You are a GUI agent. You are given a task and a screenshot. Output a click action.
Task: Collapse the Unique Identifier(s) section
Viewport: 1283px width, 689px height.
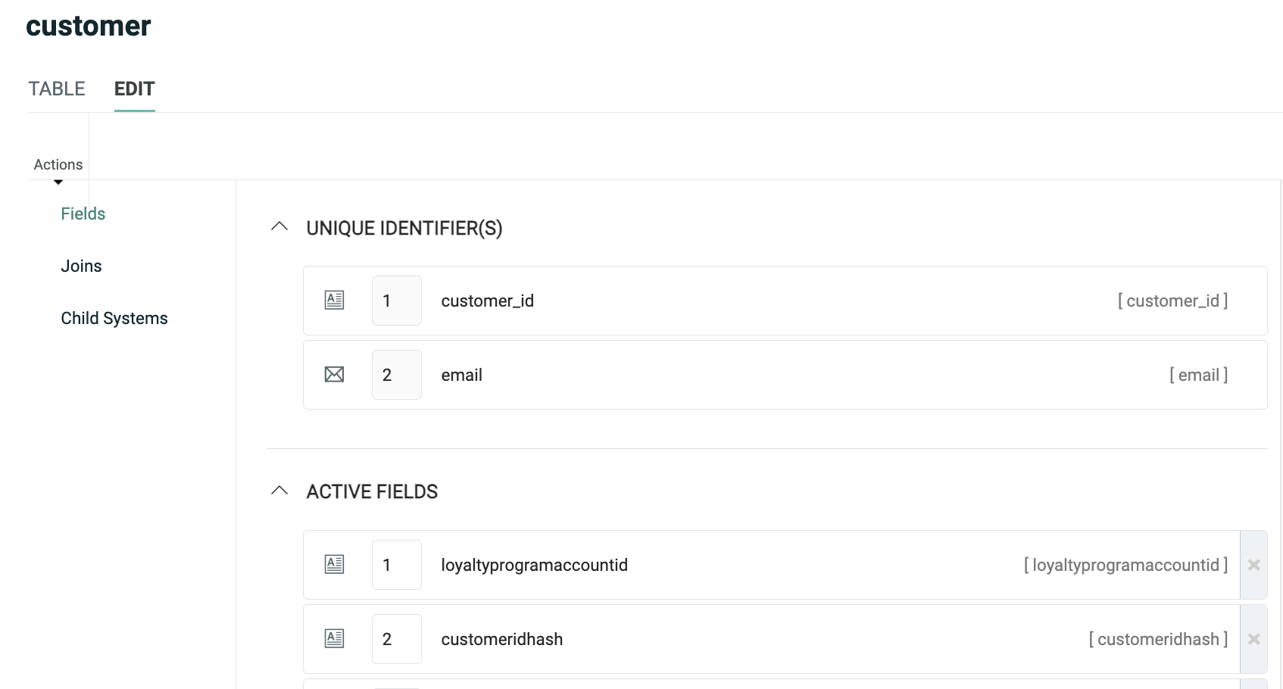(279, 227)
